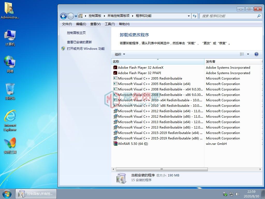Click Adobe Systems Incorporated for Flash ActiveX

point(228,68)
